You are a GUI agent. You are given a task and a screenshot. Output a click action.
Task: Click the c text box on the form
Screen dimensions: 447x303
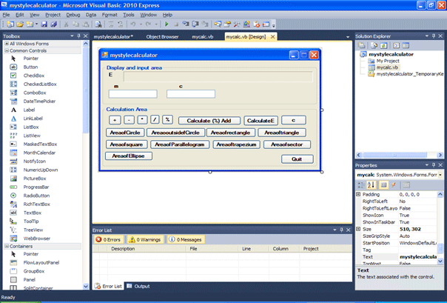tap(191, 94)
